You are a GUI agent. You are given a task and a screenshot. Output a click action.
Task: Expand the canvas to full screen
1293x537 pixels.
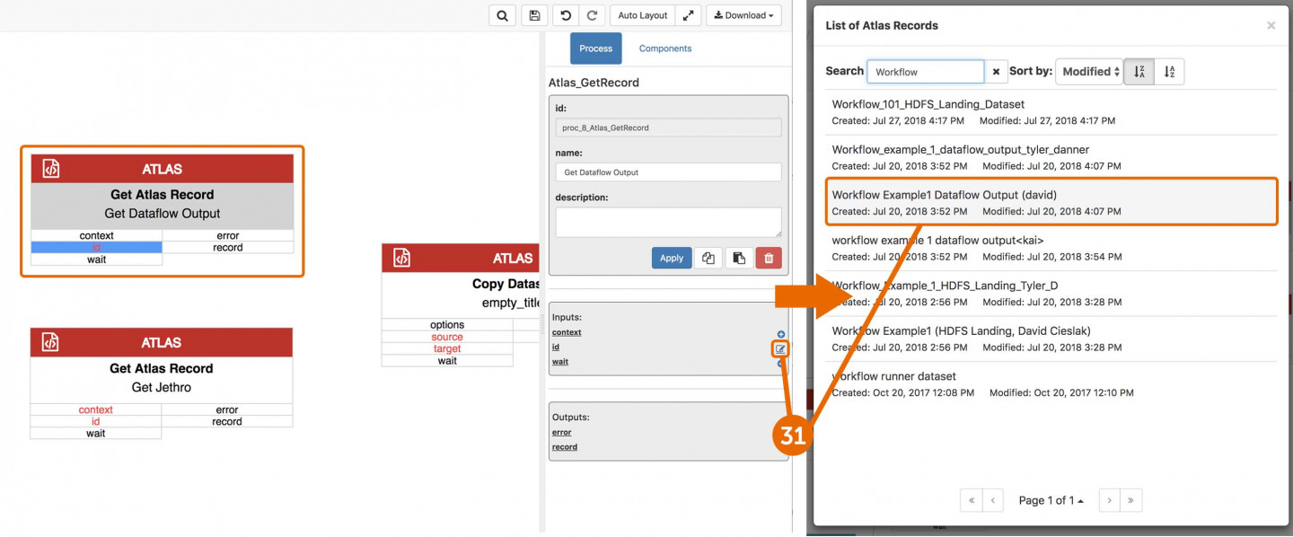click(688, 15)
